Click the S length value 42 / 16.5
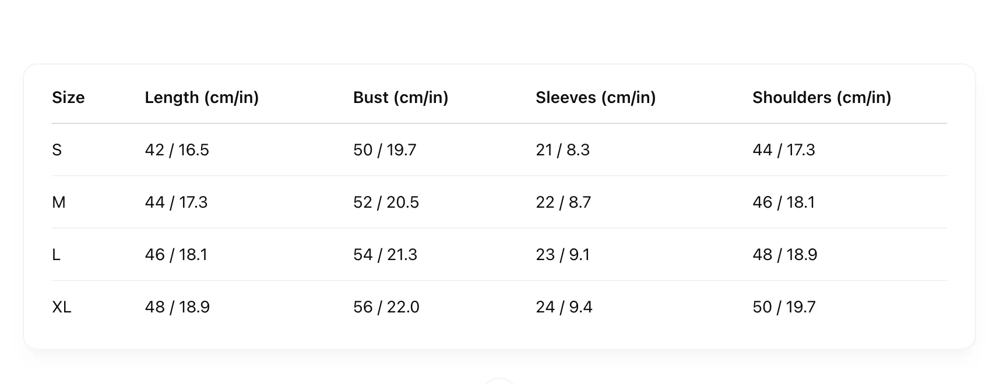Viewport: 996px width, 384px height. (x=177, y=150)
